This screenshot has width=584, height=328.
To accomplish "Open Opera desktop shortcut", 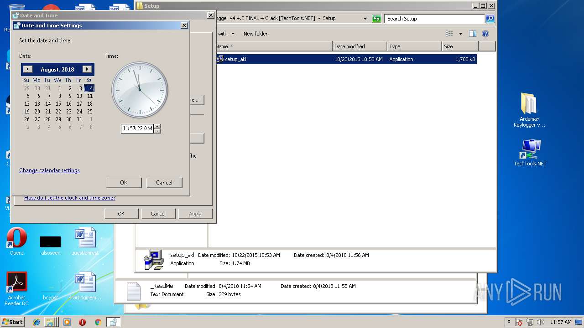I will [x=16, y=241].
